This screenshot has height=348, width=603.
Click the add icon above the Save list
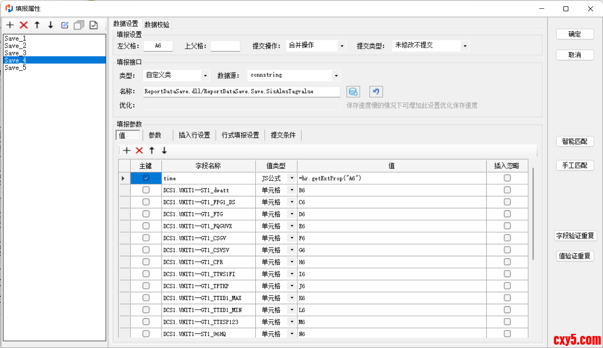[10, 25]
